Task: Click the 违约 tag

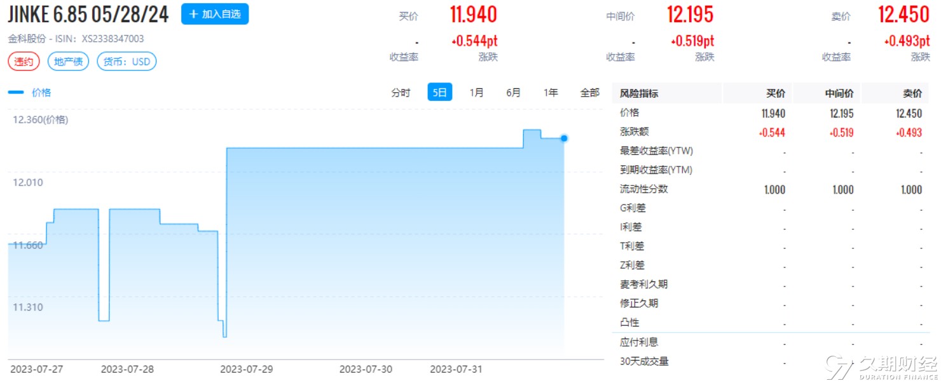Action: click(x=24, y=62)
